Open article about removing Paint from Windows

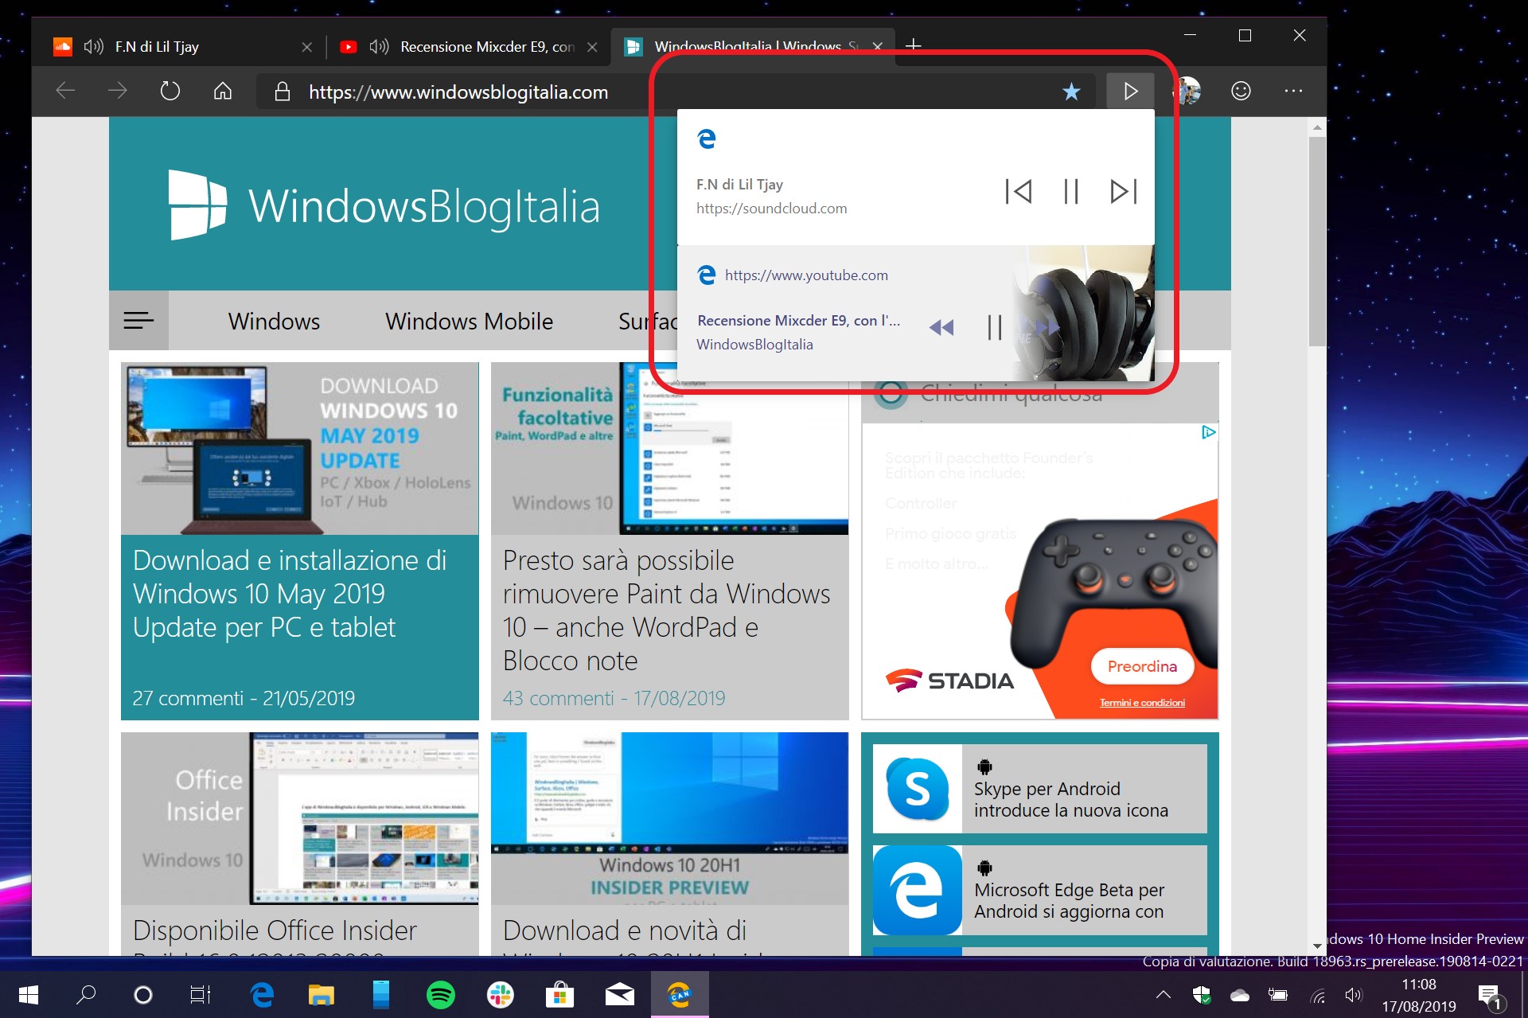pos(666,610)
